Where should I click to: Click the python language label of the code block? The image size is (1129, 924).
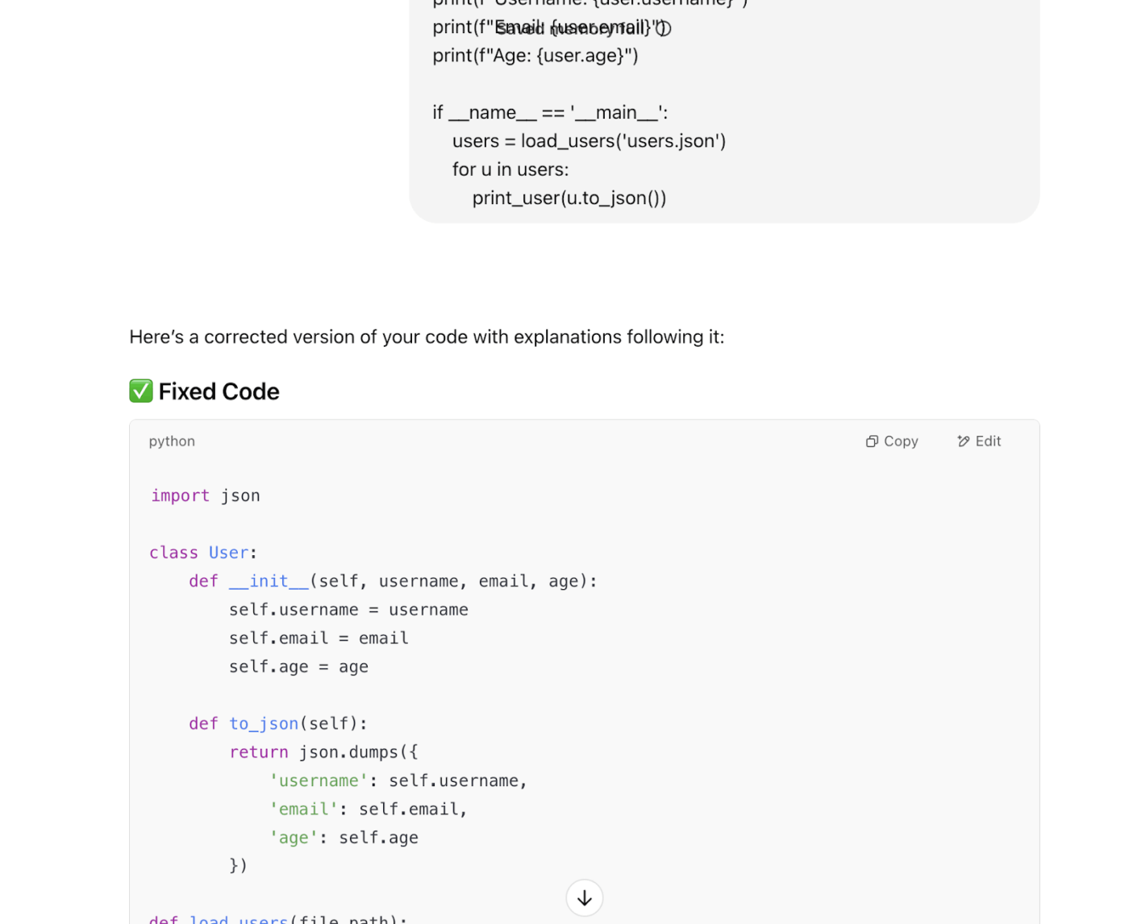point(172,441)
